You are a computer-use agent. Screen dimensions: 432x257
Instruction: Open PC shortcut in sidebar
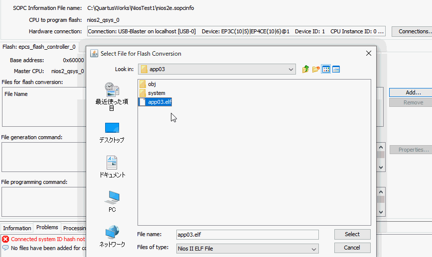112,201
